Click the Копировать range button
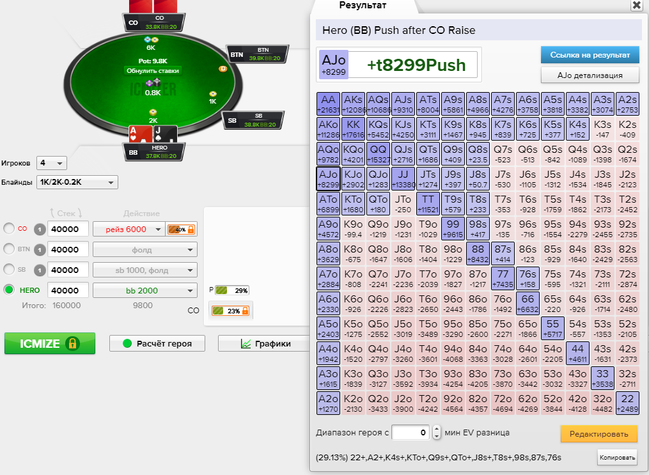Viewport: 649px width, 475px height. click(x=617, y=457)
